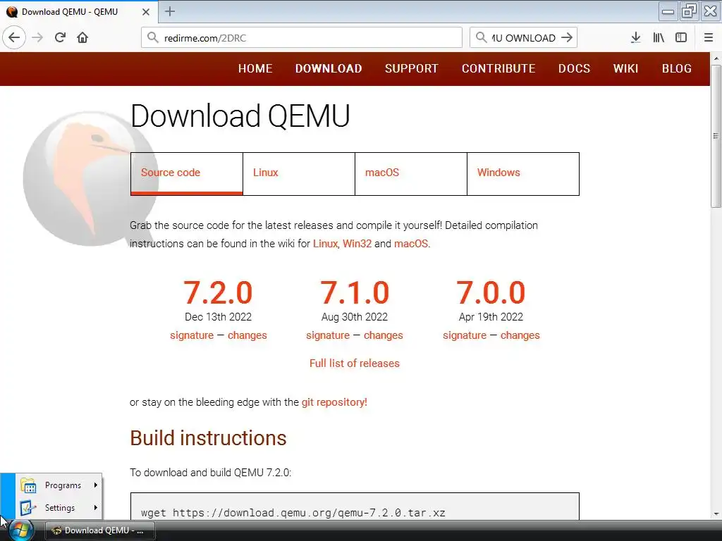
Task: Open signature link for 7.0.0
Action: click(465, 335)
